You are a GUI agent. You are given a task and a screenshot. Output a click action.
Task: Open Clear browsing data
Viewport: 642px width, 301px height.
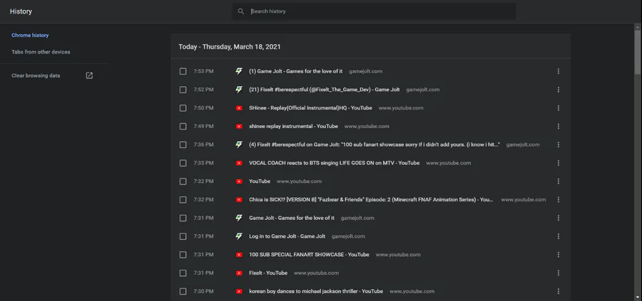click(36, 75)
